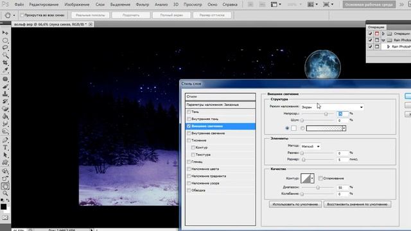Select the Zoom tool in the toolbox
This screenshot has width=411, height=231.
click(x=5, y=194)
